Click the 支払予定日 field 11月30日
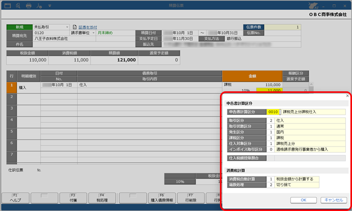Viewport: 352px width, 211px height. pos(180,39)
